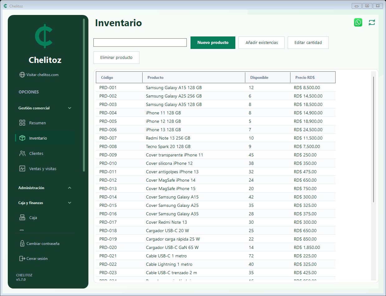Image resolution: width=386 pixels, height=296 pixels.
Task: Click the Clientes people icon
Action: tap(22, 153)
